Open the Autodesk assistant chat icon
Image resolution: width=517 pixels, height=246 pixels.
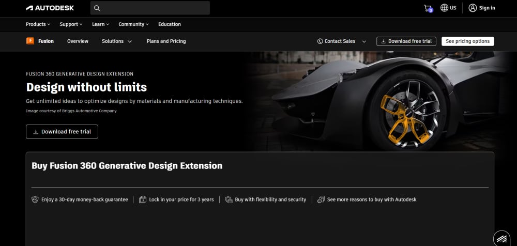click(x=501, y=238)
